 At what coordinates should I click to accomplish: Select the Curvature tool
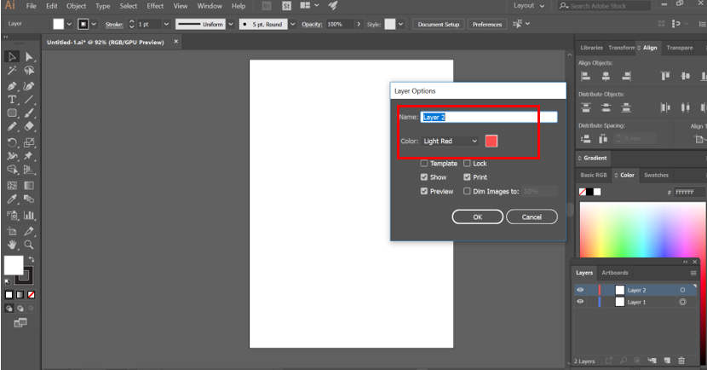pos(29,86)
